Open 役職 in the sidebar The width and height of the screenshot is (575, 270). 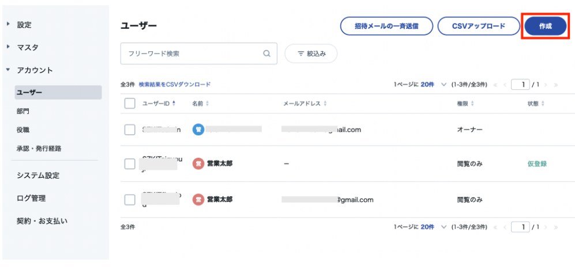pyautogui.click(x=22, y=130)
